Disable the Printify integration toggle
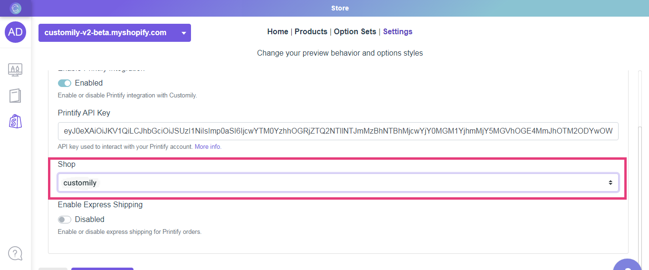 (x=65, y=83)
